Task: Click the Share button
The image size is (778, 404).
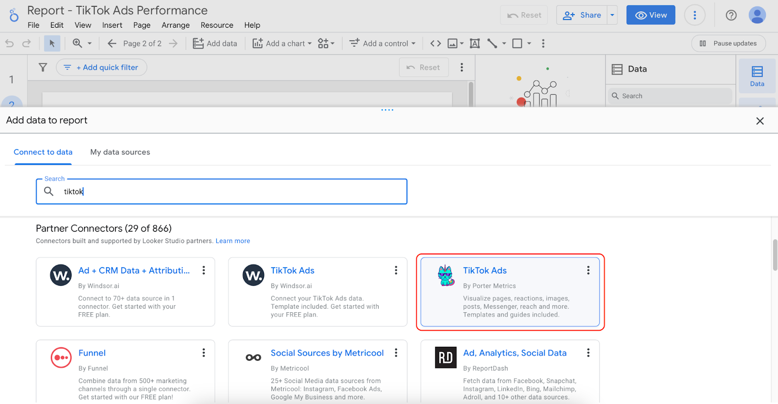Action: (582, 15)
